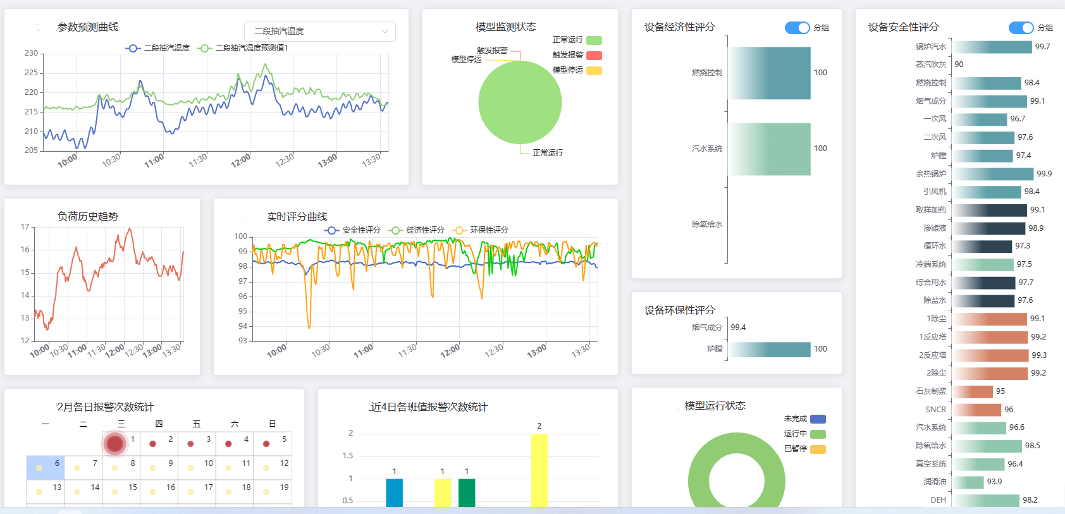Click the 运行中 legend item

[817, 434]
